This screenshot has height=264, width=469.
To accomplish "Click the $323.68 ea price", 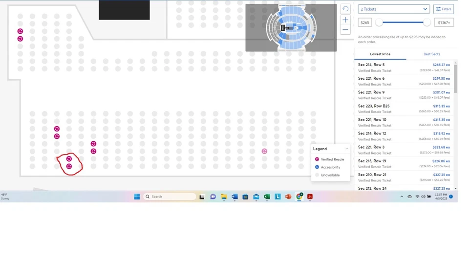I will click(x=441, y=147).
